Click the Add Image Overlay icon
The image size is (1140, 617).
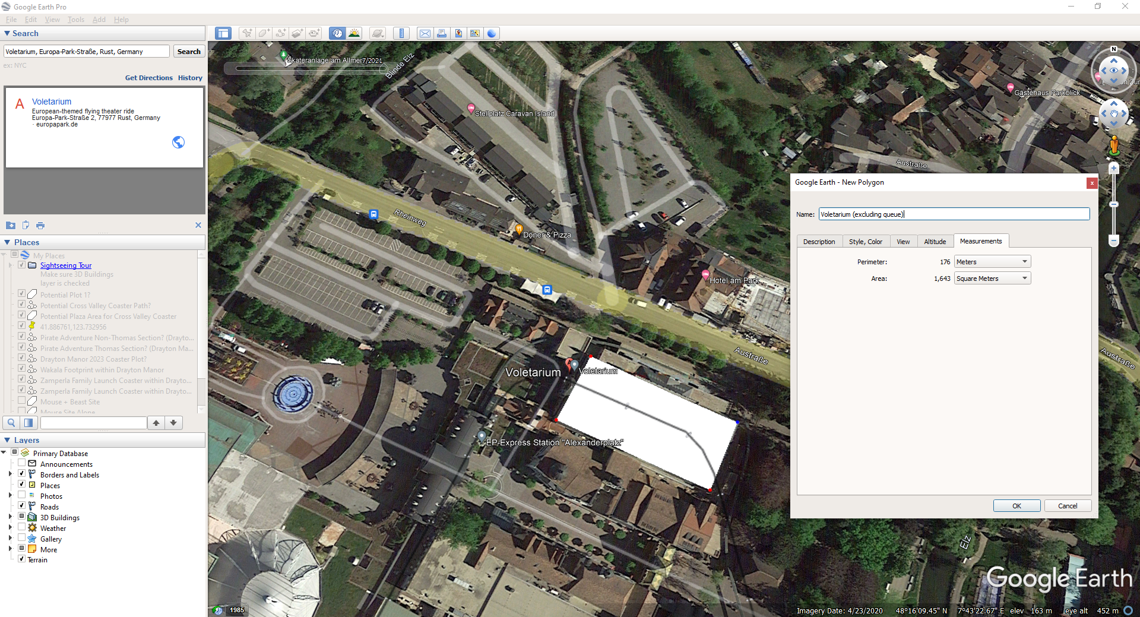[x=297, y=33]
